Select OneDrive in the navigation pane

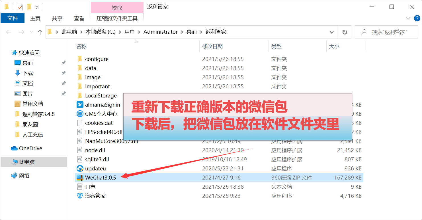(30, 148)
